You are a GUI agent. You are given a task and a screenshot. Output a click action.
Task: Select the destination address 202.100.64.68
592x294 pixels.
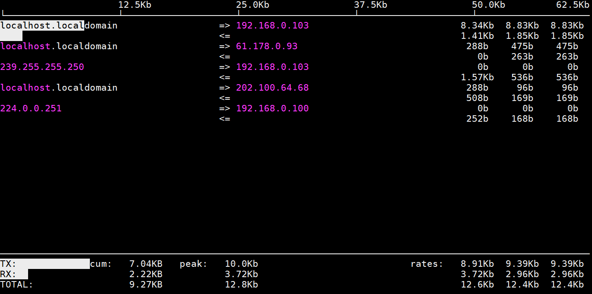coord(272,88)
